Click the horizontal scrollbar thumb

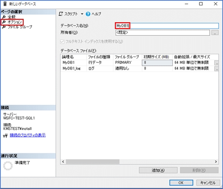pyautogui.click(x=93, y=161)
